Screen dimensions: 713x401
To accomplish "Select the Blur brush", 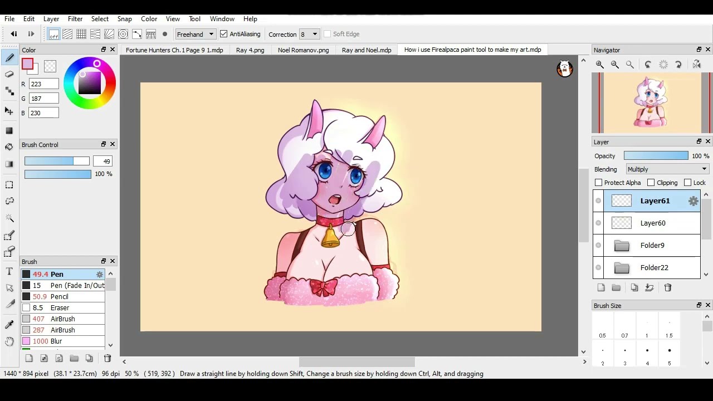I will coord(63,341).
